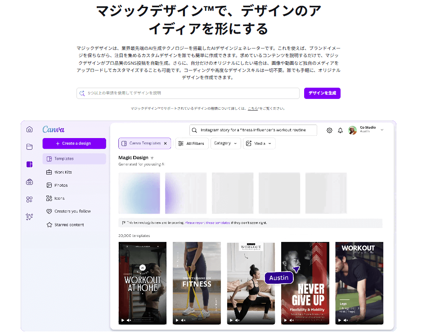Click the flag icon in report notice
Viewport: 431px width, 335px height.
point(123,223)
